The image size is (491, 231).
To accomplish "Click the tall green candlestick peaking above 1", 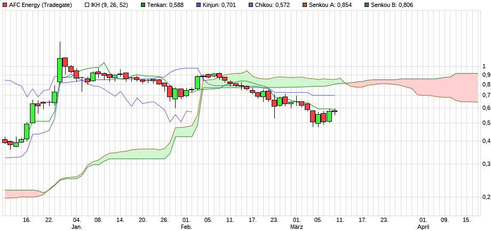I will (x=59, y=70).
